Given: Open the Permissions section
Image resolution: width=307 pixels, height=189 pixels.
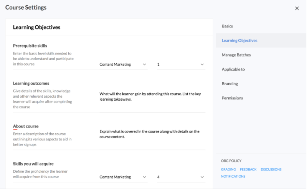Looking at the screenshot, I should pyautogui.click(x=232, y=98).
